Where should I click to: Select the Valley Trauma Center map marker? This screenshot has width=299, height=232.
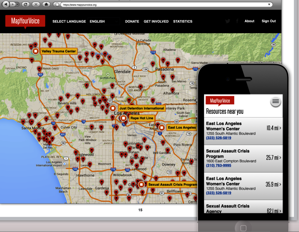click(35, 51)
